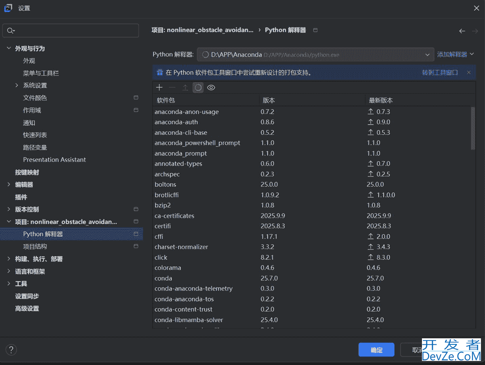
Task: Click the gift icon in blue banner
Action: [x=159, y=73]
